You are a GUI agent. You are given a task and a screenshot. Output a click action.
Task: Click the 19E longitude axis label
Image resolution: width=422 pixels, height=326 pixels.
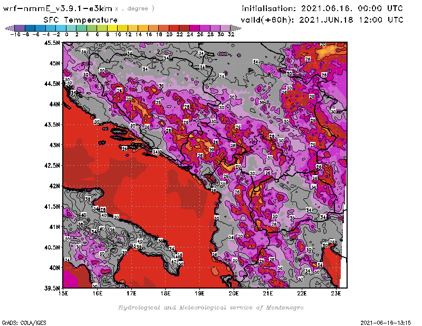coord(199,293)
